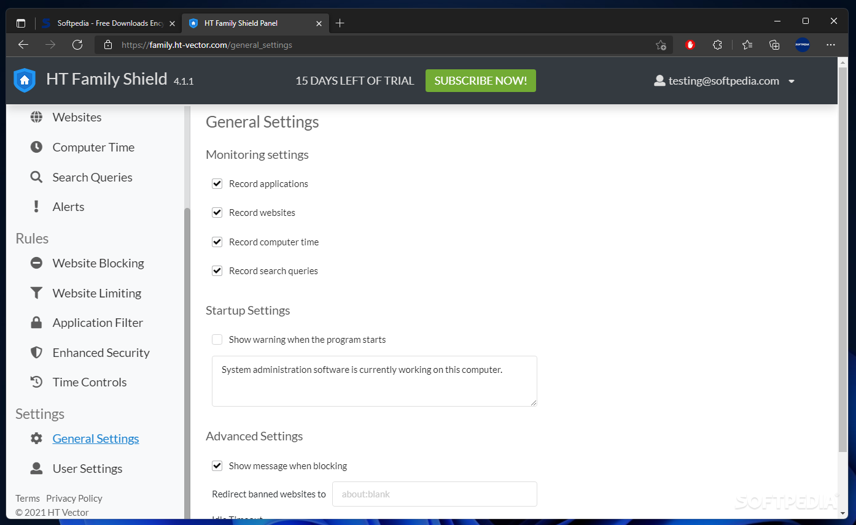Open browser Settings and more menu

831,45
